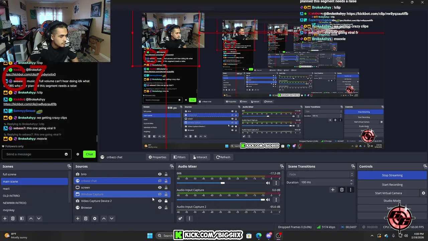
Task: Hide Video Capture Device 2 source
Action: pos(160,201)
